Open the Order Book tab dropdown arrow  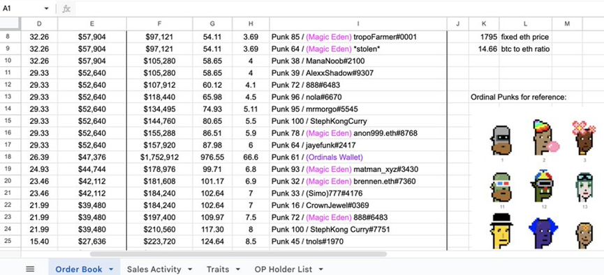click(111, 269)
